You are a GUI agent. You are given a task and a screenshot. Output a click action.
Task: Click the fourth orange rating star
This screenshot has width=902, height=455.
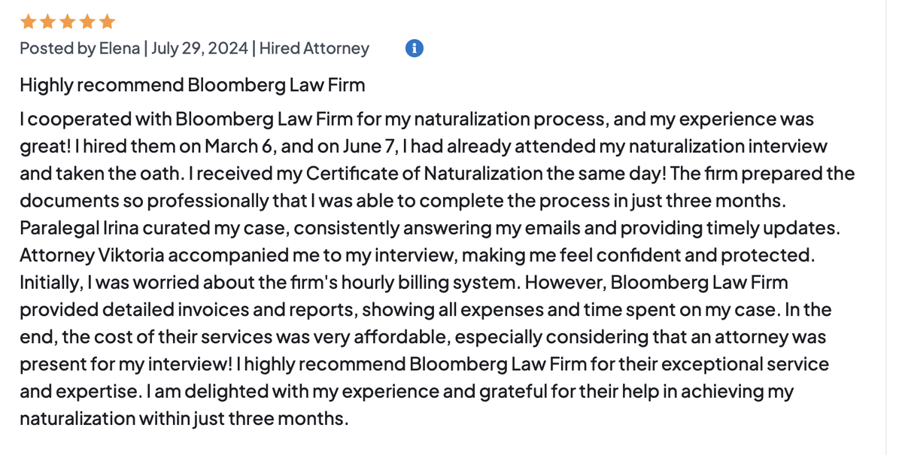[87, 21]
